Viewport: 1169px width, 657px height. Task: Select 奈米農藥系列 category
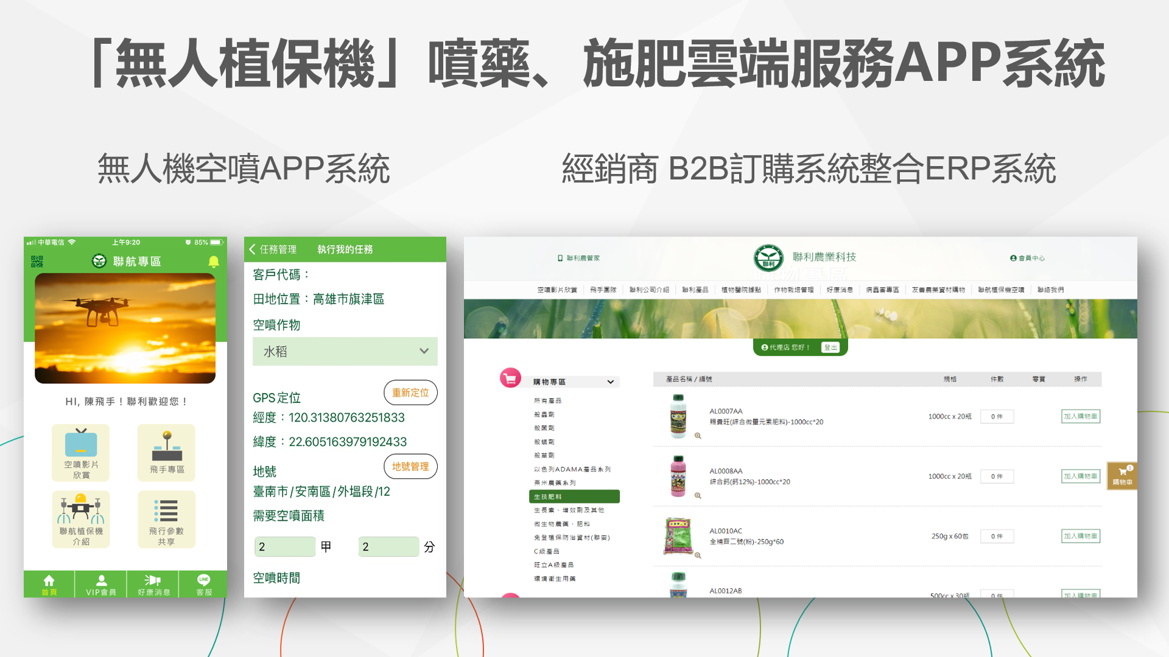pos(555,483)
